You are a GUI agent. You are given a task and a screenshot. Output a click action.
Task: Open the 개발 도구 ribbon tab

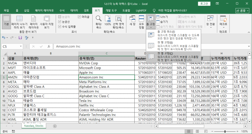111,11
